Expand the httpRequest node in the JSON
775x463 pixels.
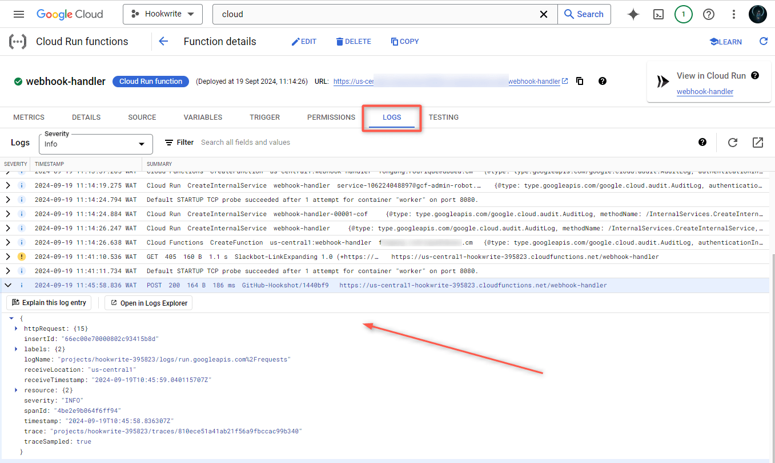click(15, 328)
